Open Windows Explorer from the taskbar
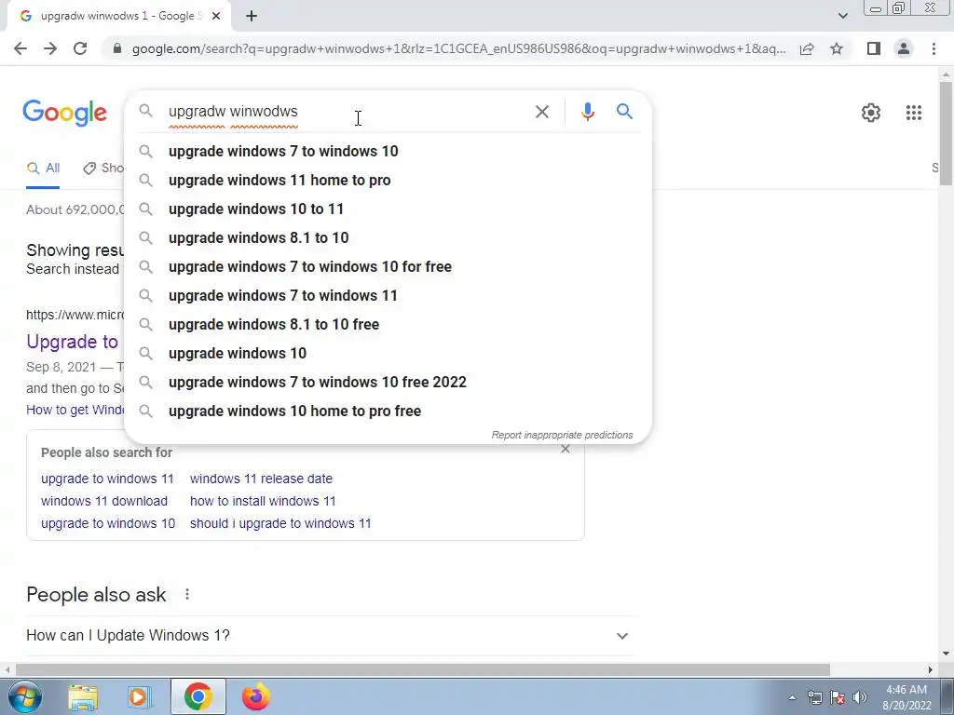The image size is (954, 715). (83, 696)
